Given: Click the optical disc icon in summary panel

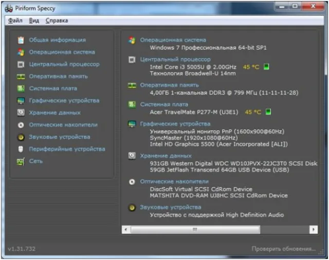Looking at the screenshot, I should (x=132, y=182).
